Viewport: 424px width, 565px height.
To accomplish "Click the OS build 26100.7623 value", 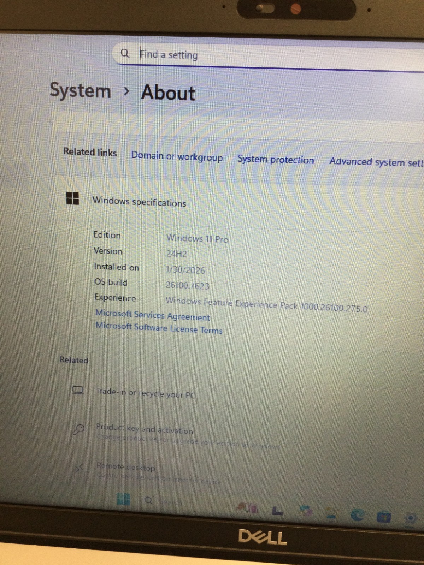I will (x=187, y=285).
